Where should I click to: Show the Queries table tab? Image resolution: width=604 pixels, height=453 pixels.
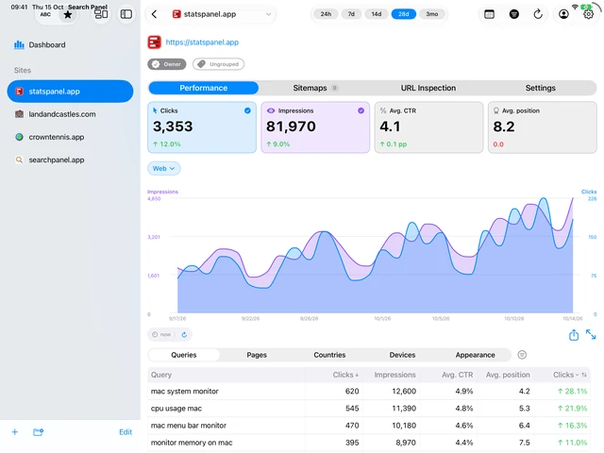click(184, 355)
